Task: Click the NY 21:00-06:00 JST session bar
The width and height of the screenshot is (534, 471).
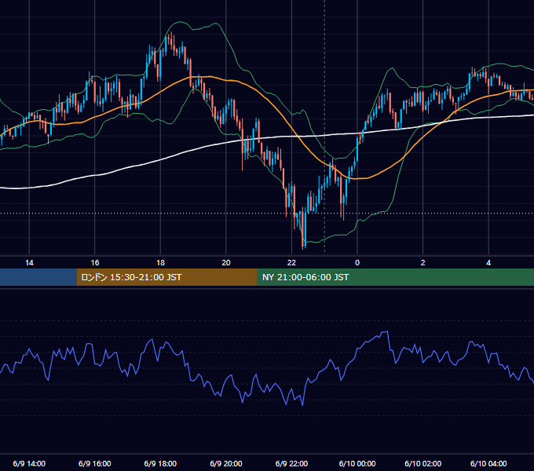Action: [395, 277]
